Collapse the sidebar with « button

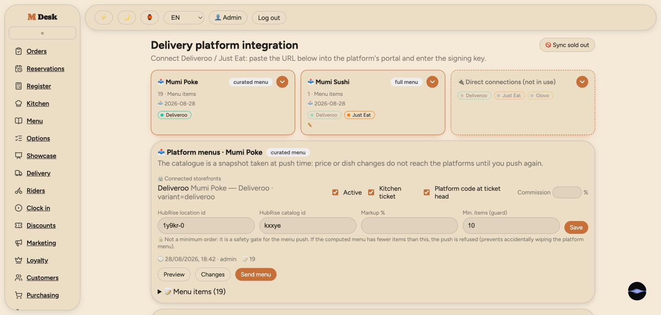point(42,33)
